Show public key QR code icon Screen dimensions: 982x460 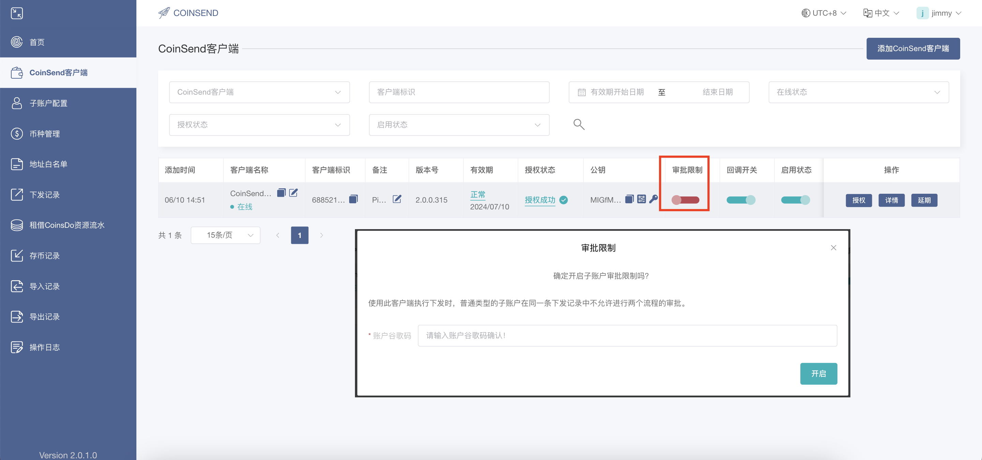coord(641,199)
